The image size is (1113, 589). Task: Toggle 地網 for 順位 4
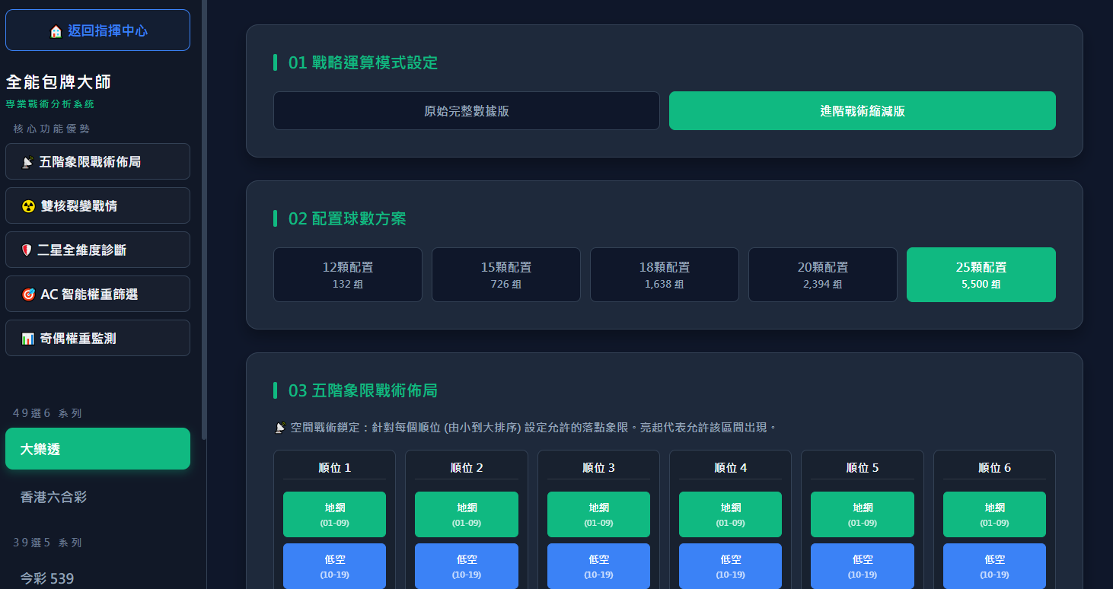coord(730,514)
